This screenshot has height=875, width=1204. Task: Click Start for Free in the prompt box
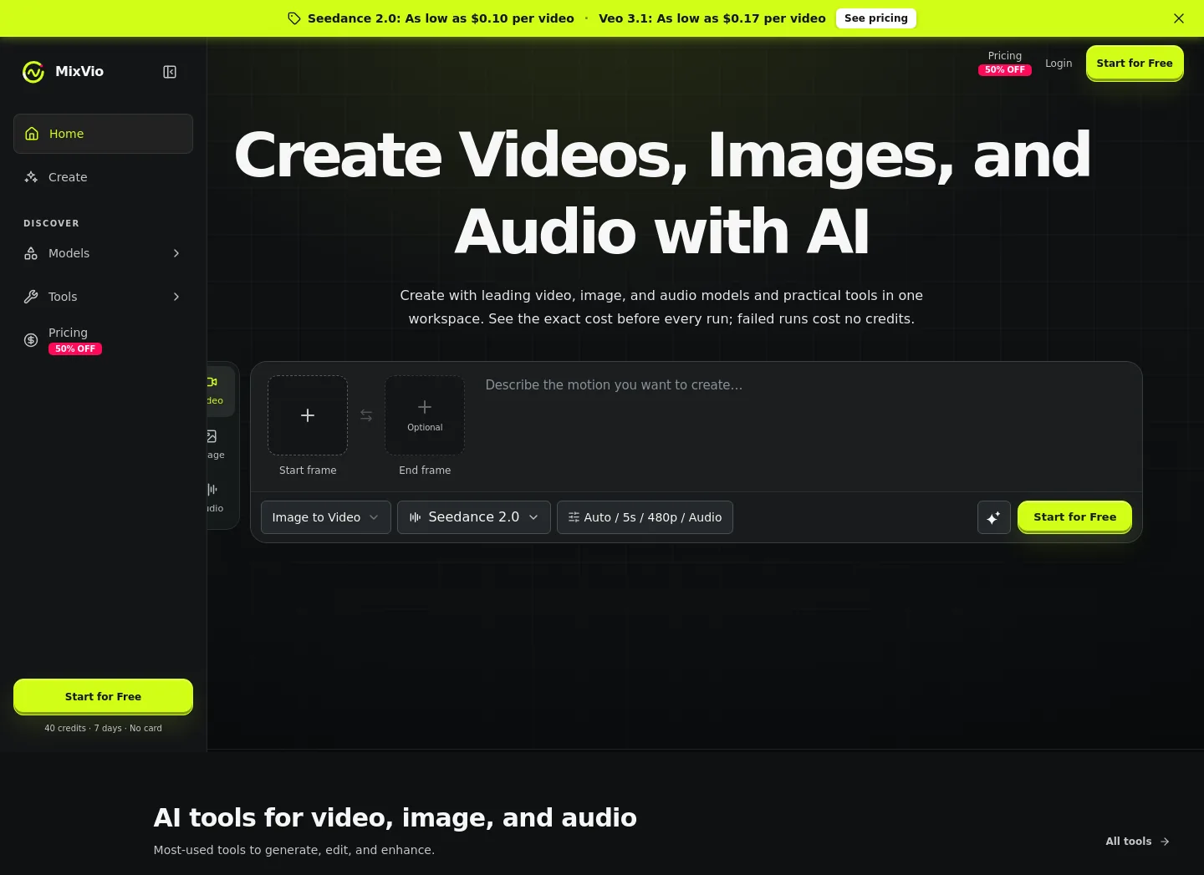coord(1074,517)
